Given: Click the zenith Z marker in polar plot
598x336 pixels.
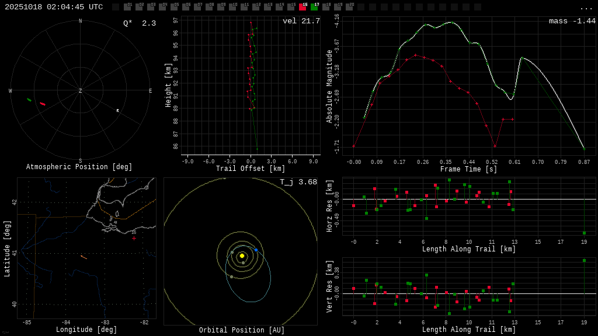Looking at the screenshot, I should click(80, 91).
